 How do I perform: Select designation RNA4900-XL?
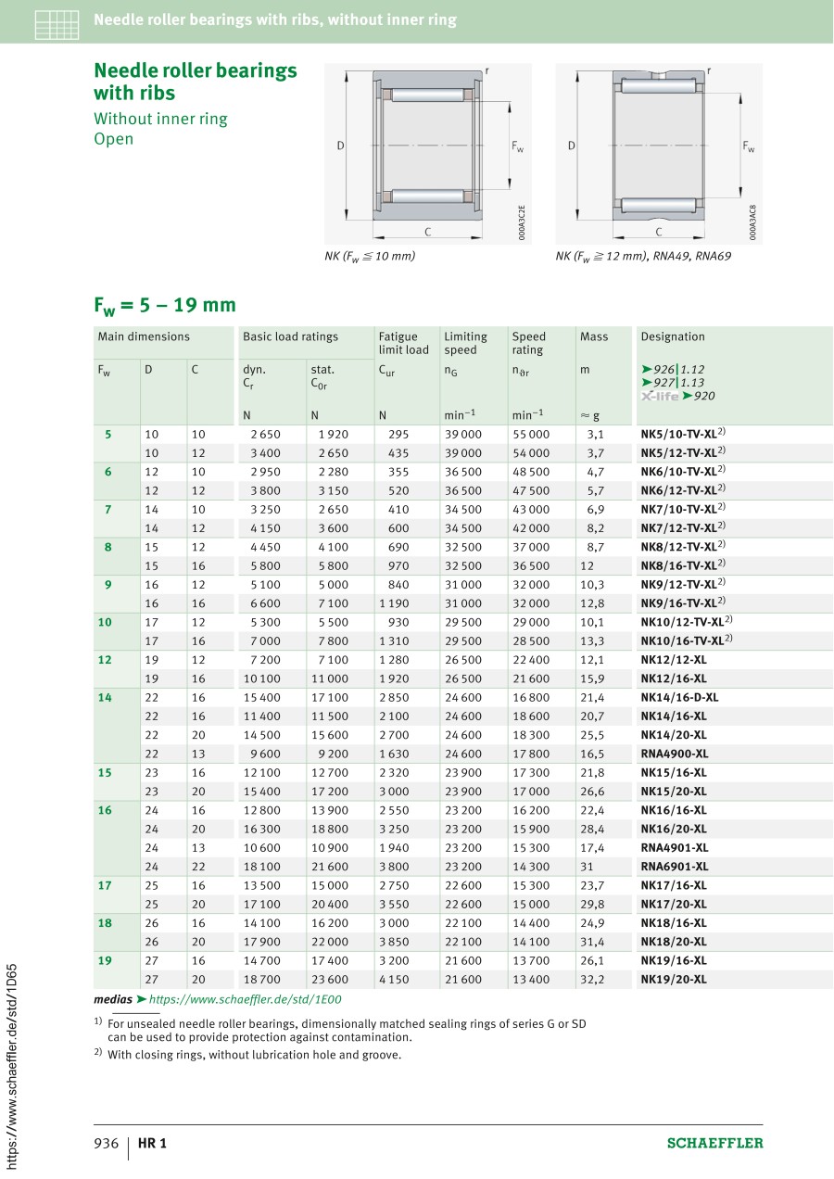tap(675, 754)
